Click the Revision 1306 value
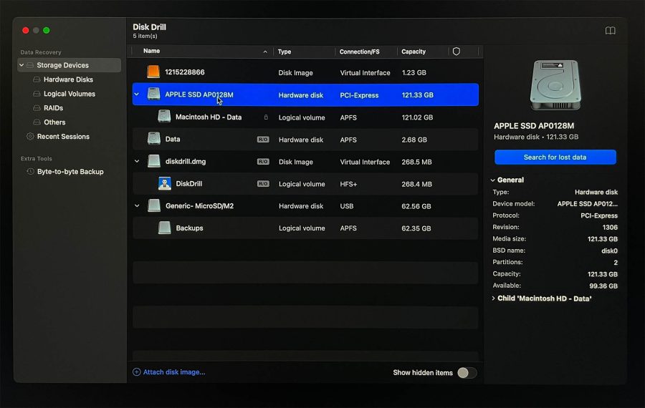This screenshot has height=408, width=645. (x=610, y=227)
